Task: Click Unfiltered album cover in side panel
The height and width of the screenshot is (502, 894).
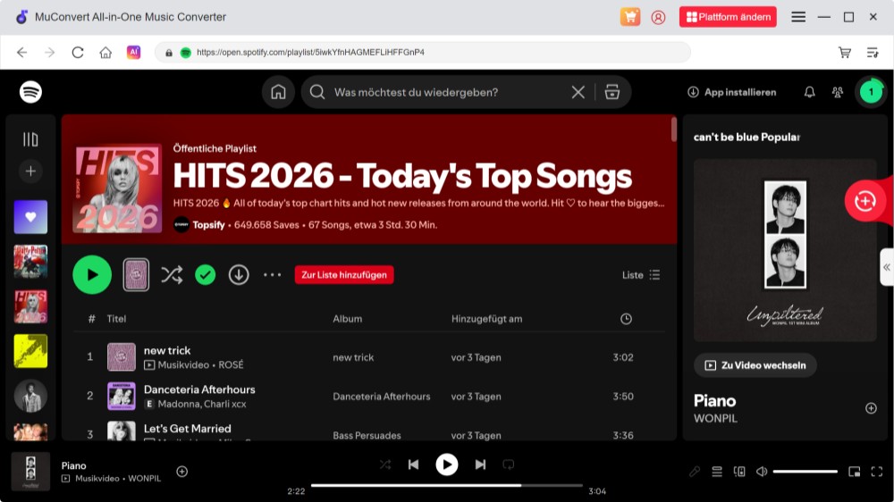Action: point(785,250)
